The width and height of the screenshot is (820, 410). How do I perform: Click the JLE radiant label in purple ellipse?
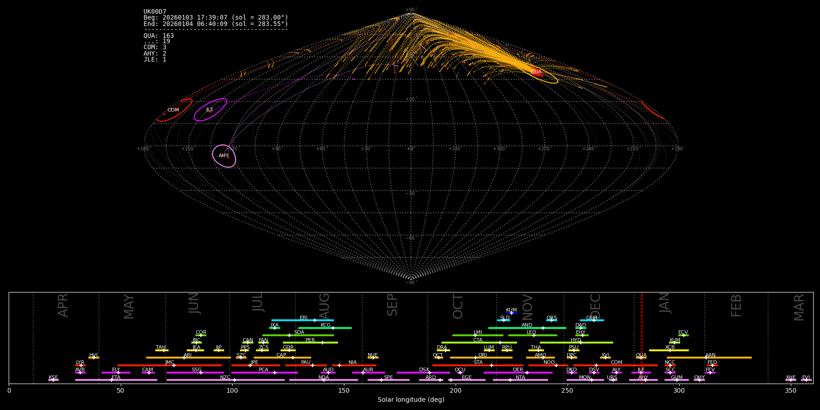210,110
